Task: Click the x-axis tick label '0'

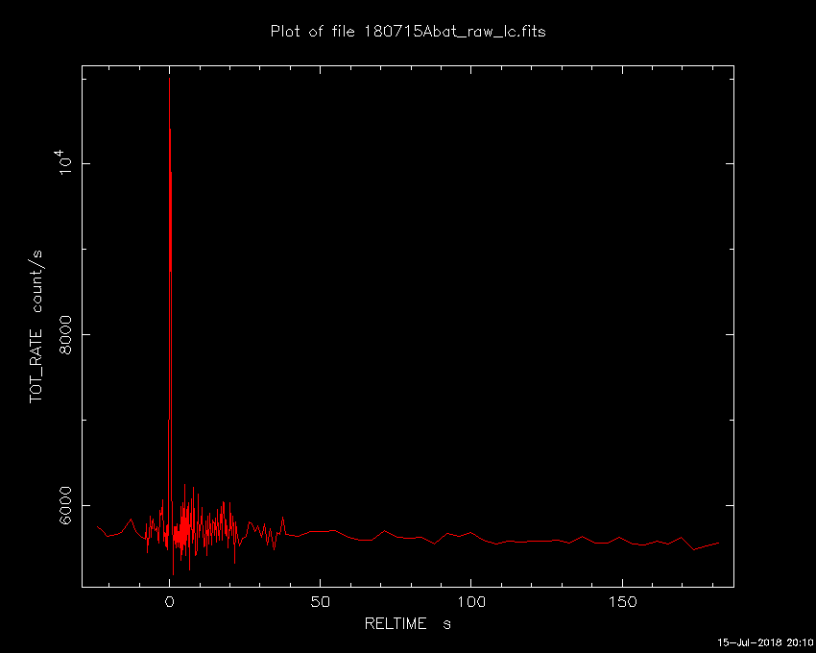Action: 169,602
